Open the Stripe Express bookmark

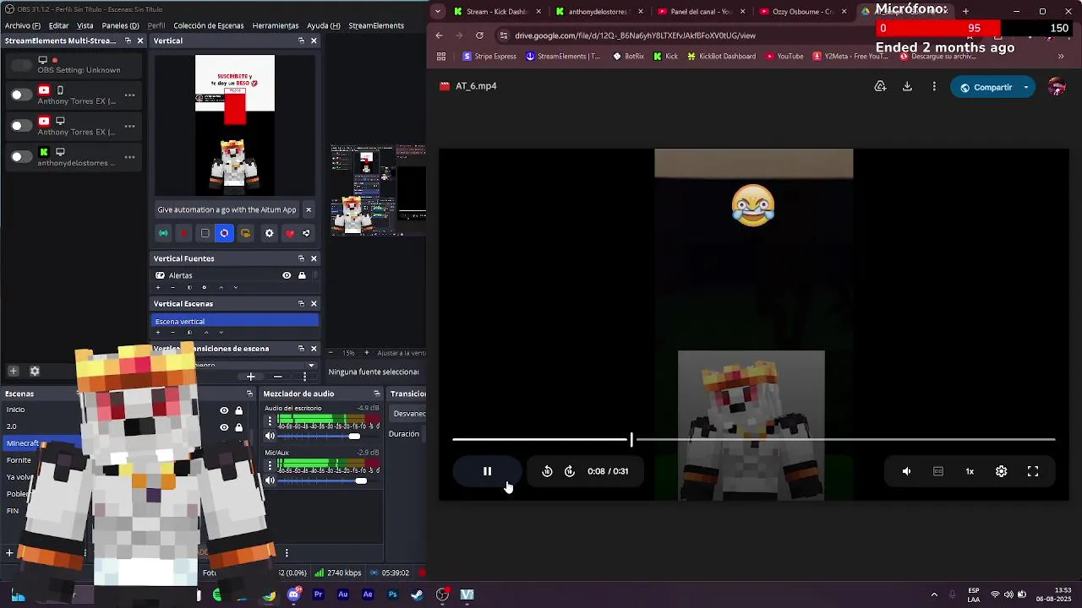tap(490, 57)
